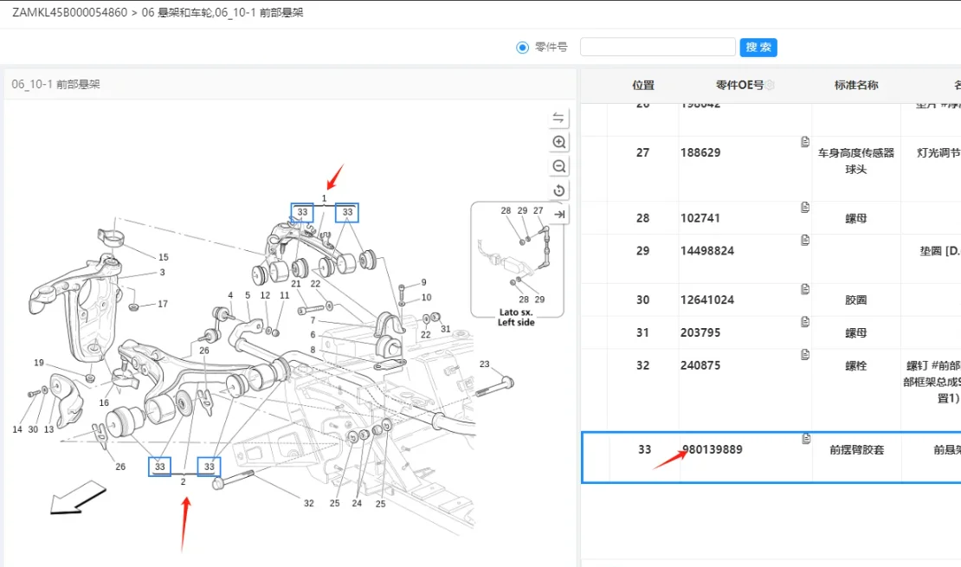Focus the part number search field
The width and height of the screenshot is (961, 567).
[658, 48]
